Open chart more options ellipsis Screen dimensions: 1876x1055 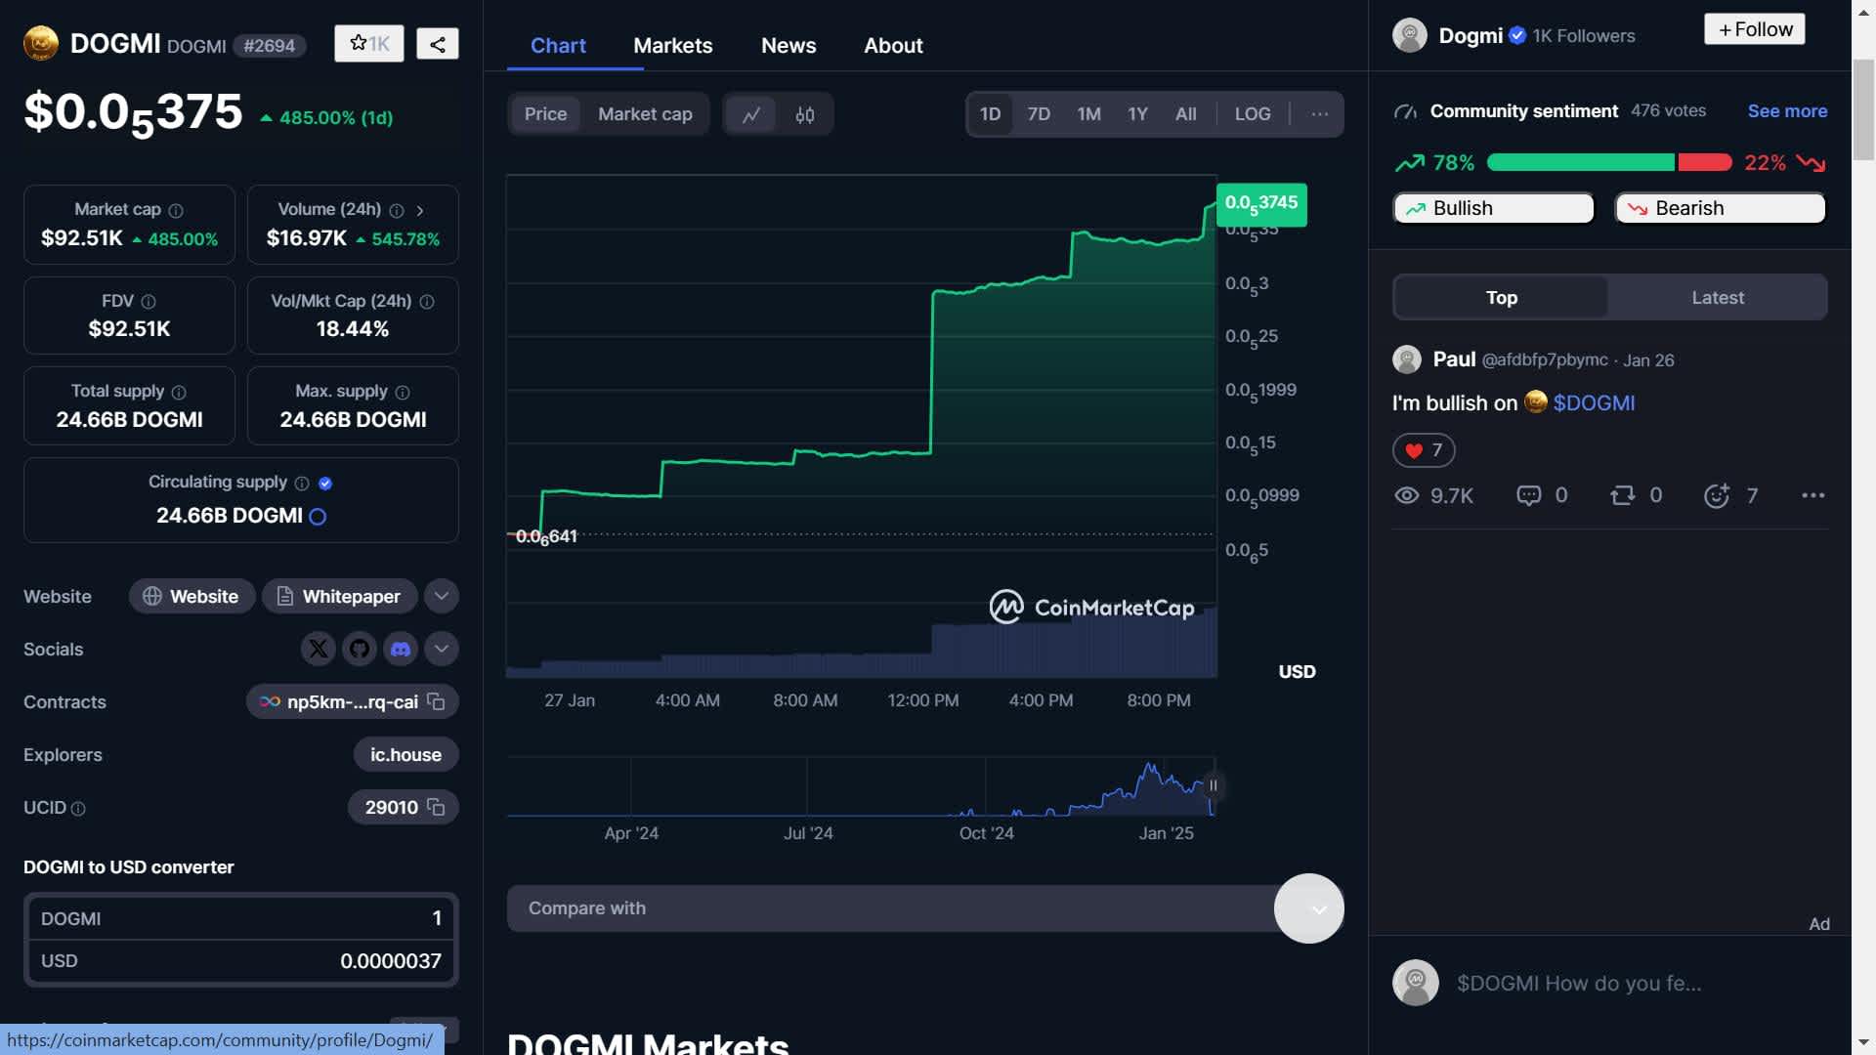pos(1319,114)
